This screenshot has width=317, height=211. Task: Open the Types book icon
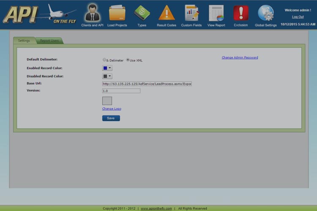click(x=142, y=13)
